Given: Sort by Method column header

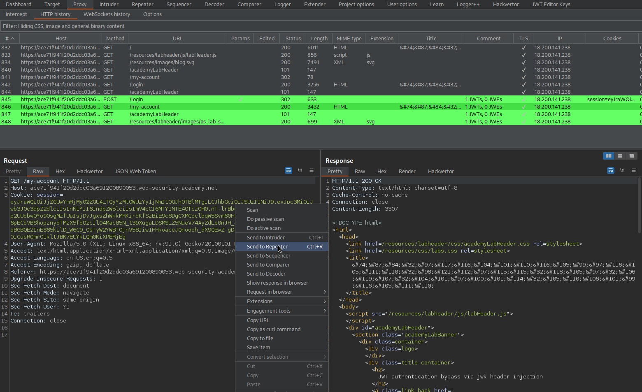Looking at the screenshot, I should pos(115,38).
